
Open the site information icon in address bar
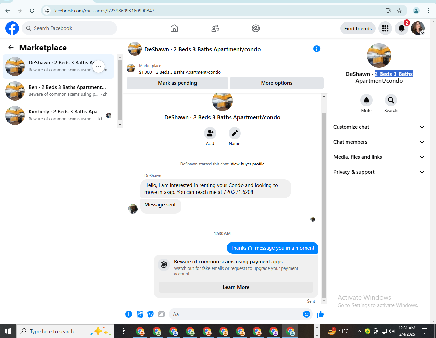(47, 11)
